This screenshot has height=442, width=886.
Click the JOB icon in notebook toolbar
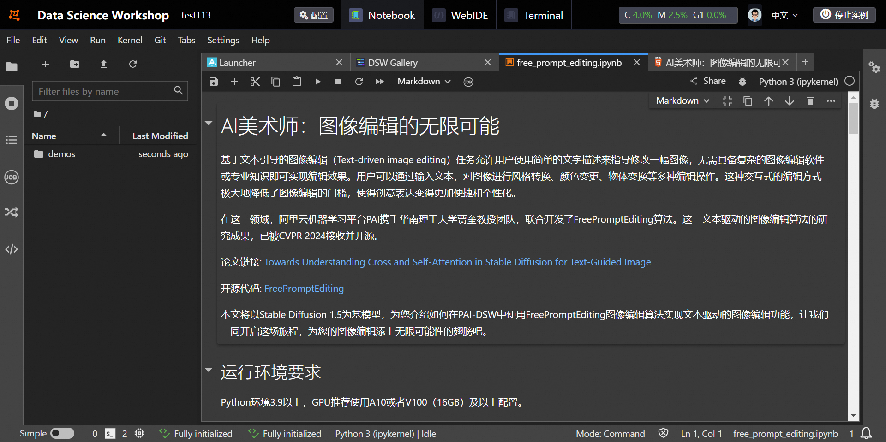coord(468,82)
